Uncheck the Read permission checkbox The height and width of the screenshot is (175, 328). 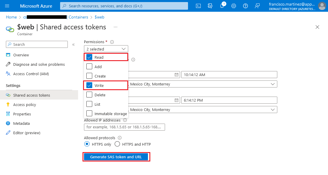90,57
